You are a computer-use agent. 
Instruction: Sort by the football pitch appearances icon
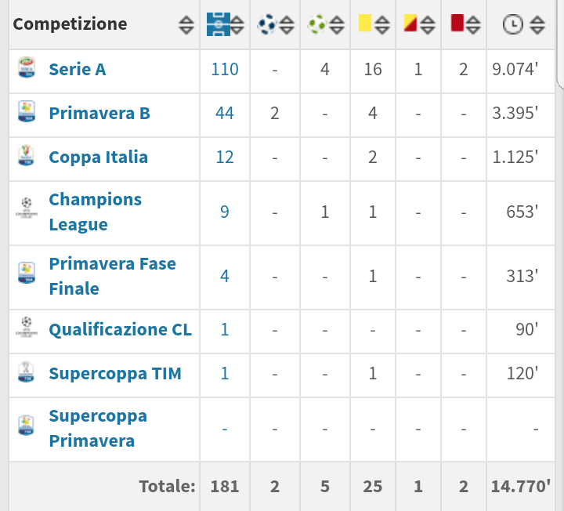point(219,24)
